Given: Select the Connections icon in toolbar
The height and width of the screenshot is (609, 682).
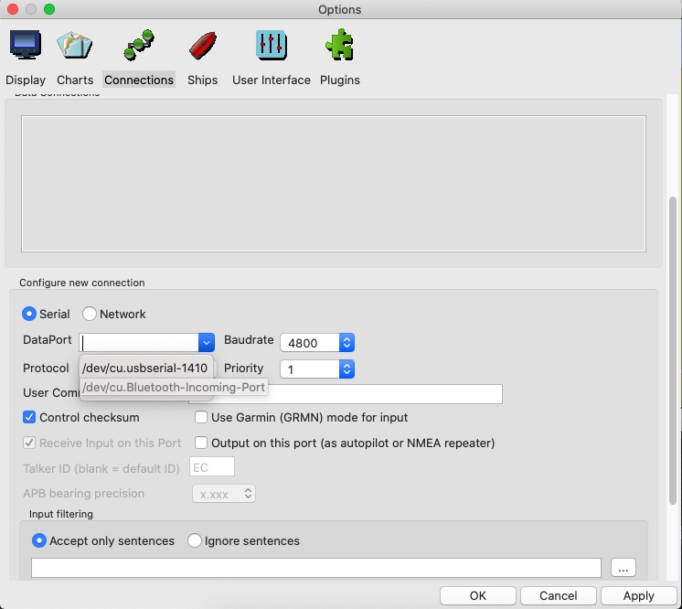Looking at the screenshot, I should click(x=139, y=45).
